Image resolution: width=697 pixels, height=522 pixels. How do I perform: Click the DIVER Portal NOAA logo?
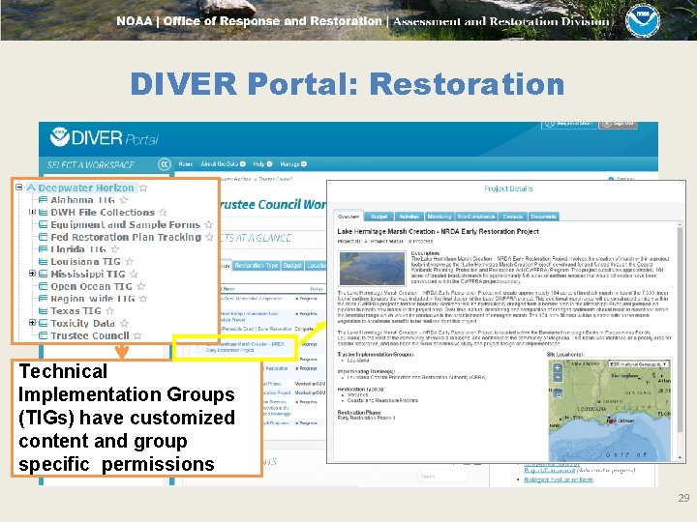click(59, 136)
